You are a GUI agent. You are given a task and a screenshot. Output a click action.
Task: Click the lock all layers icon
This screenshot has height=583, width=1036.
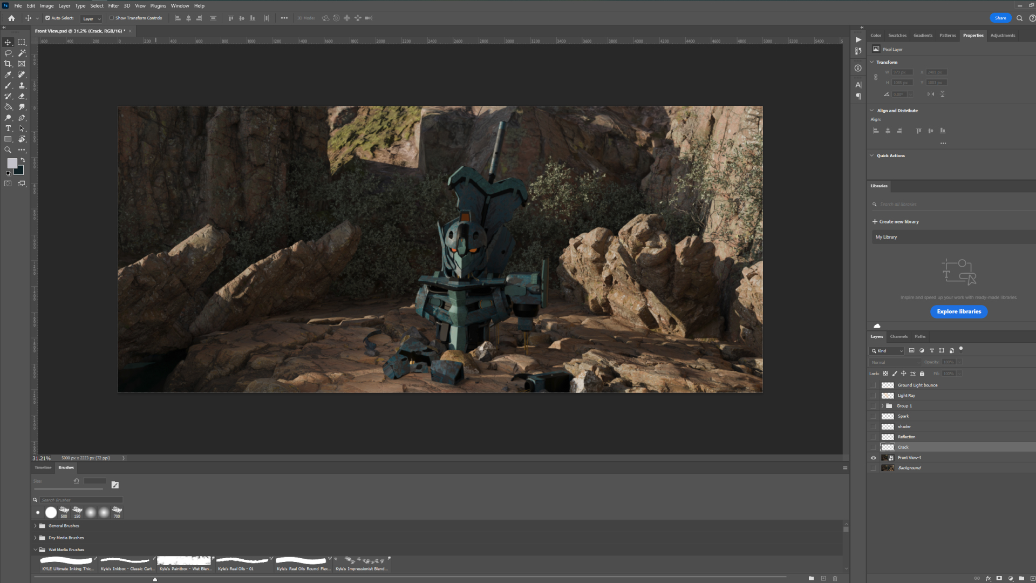click(922, 374)
